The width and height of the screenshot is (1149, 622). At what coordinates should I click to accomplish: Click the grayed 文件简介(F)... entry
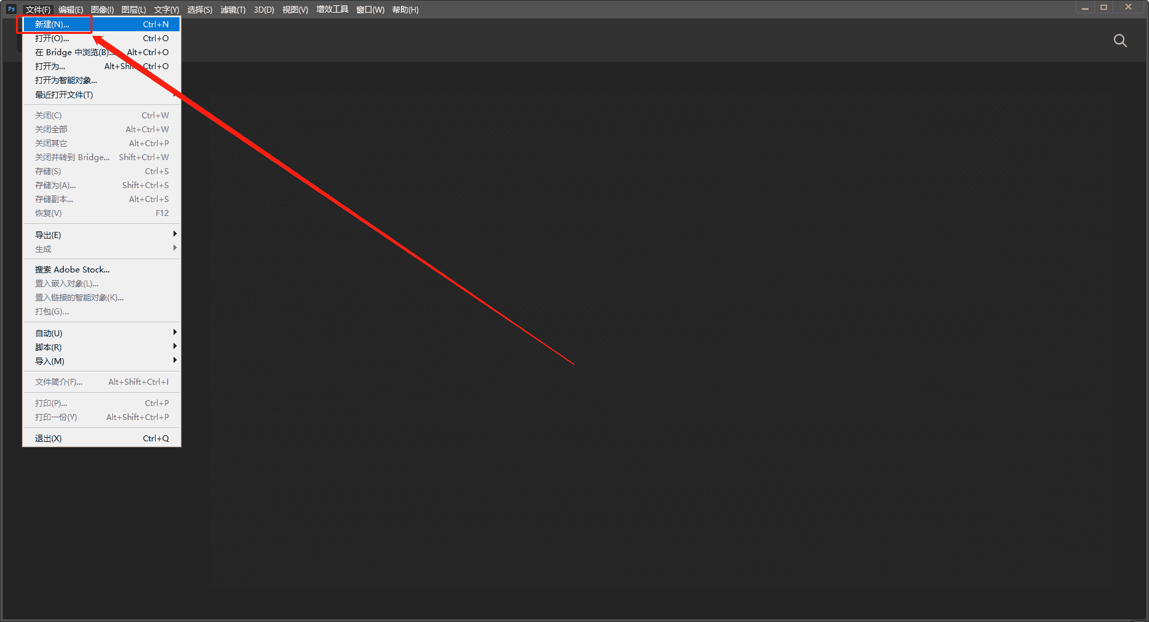tap(102, 381)
